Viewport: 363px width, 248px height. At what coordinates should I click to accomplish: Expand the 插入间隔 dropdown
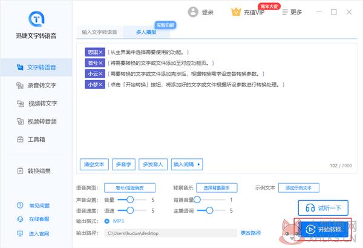[187, 164]
